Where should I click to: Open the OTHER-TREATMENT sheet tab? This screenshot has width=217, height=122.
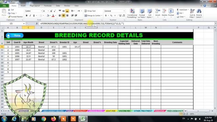(x=143, y=111)
